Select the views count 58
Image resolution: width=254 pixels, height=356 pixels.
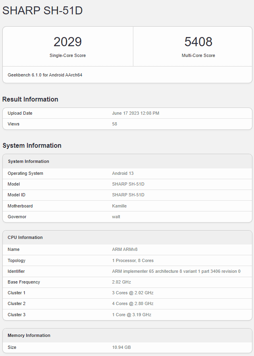114,124
